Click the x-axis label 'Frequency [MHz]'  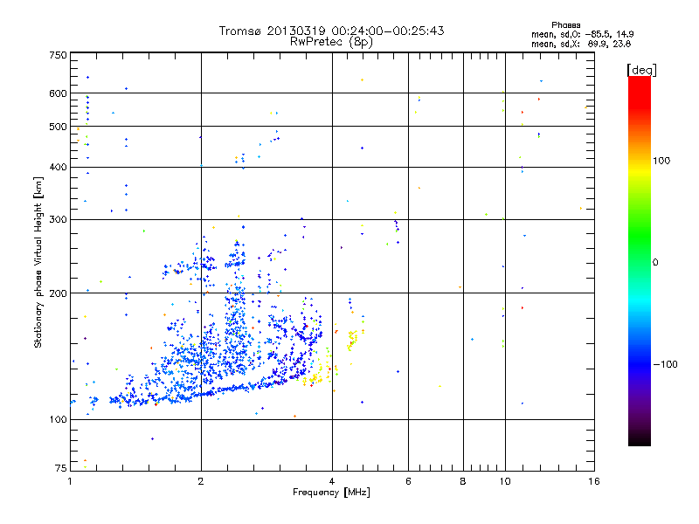pos(331,493)
